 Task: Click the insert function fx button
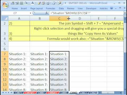point(47,13)
